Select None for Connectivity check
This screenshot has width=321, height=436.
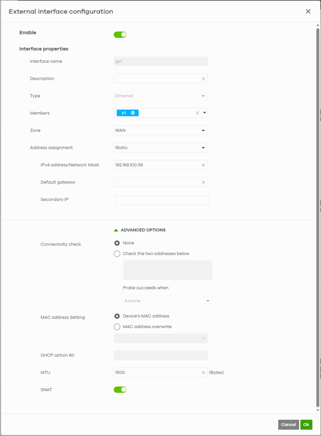117,243
